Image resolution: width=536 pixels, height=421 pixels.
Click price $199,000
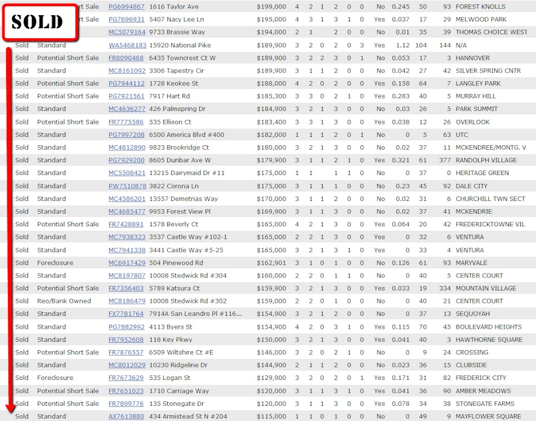pos(271,7)
